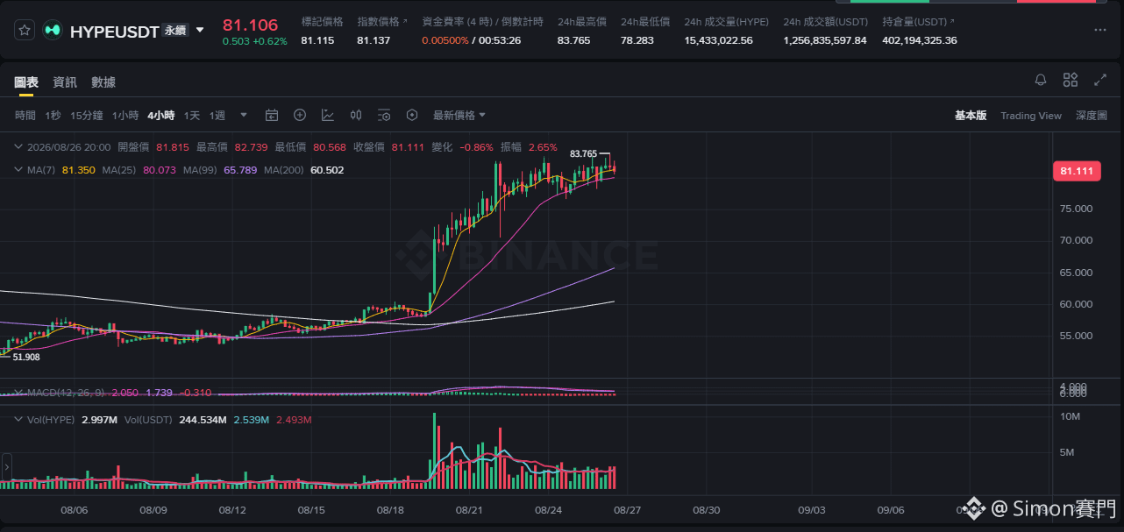The width and height of the screenshot is (1124, 532).
Task: Switch to Trading View chart mode
Action: point(1031,116)
